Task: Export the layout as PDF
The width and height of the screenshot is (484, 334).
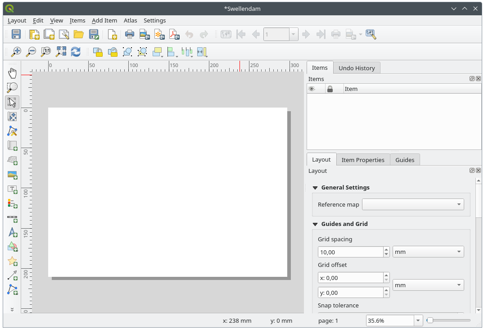Action: (174, 34)
